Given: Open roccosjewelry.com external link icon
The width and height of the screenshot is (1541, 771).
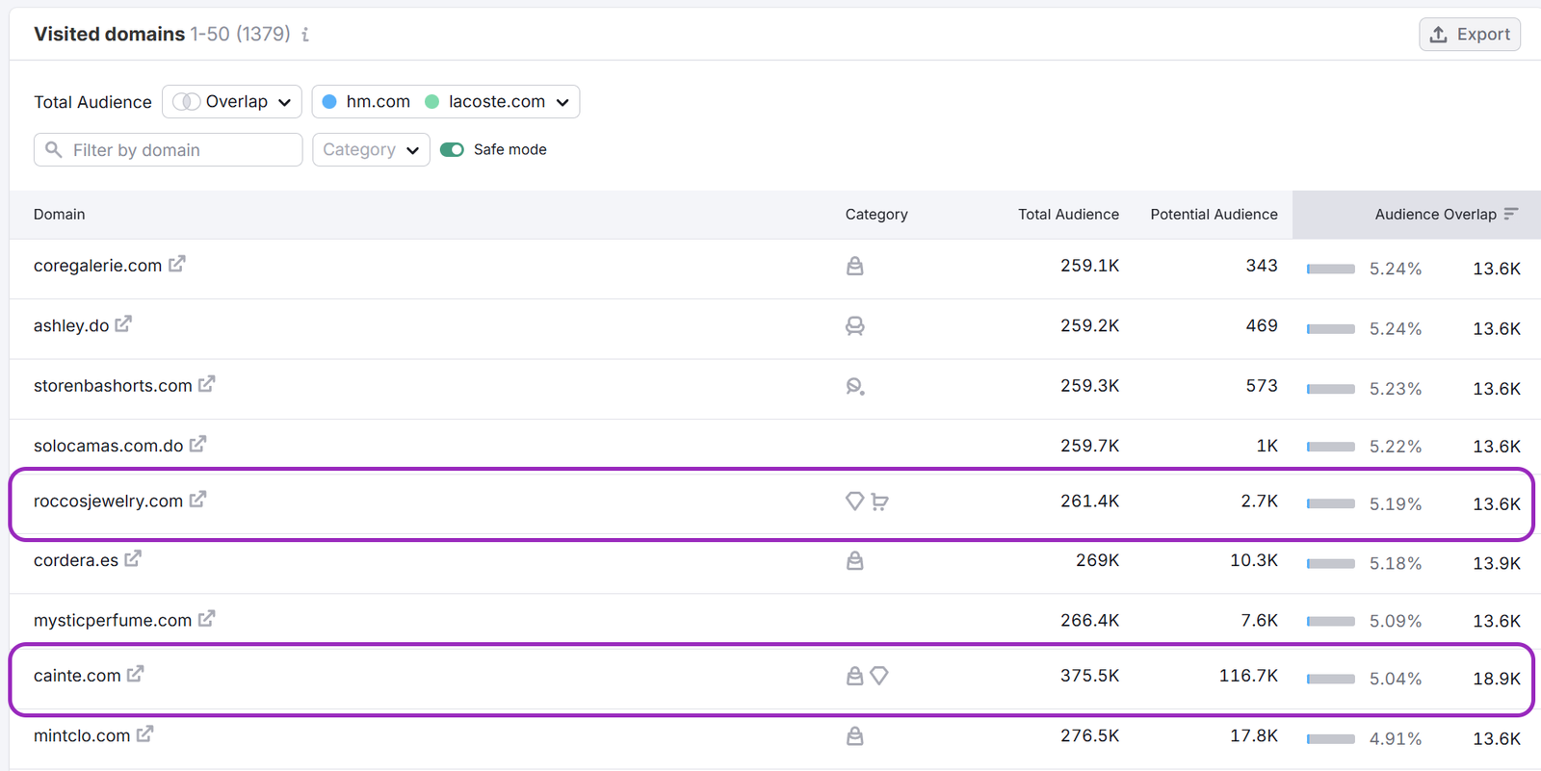Looking at the screenshot, I should pyautogui.click(x=197, y=500).
